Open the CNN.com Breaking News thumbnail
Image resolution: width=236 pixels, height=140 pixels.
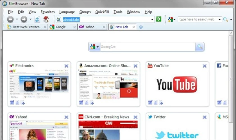(x=108, y=130)
